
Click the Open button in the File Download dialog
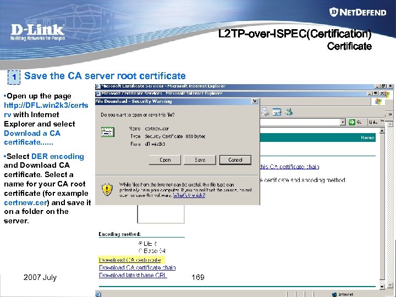(165, 160)
